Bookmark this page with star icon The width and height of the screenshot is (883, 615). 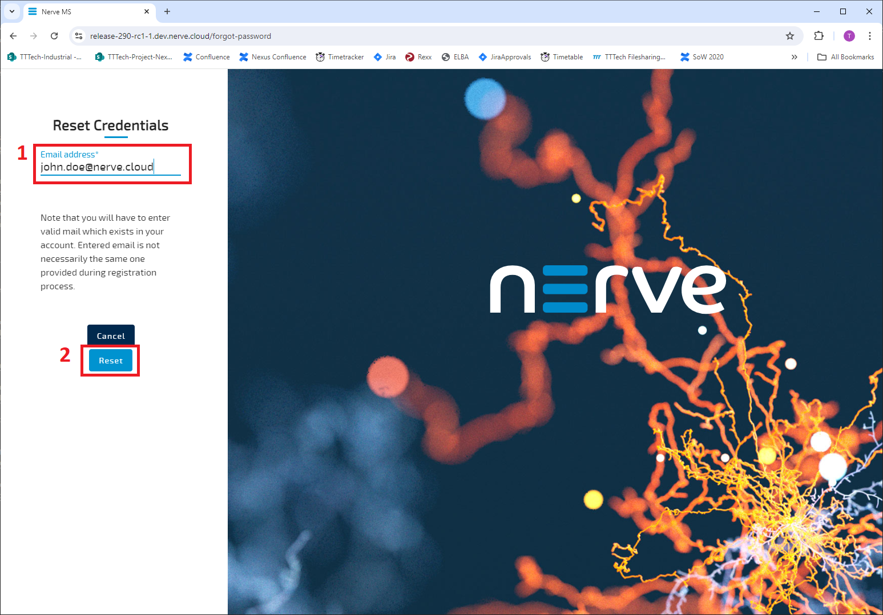pos(790,36)
